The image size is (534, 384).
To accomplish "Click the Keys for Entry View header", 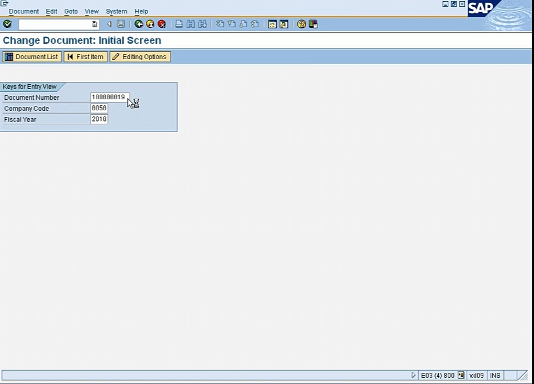I will 30,86.
